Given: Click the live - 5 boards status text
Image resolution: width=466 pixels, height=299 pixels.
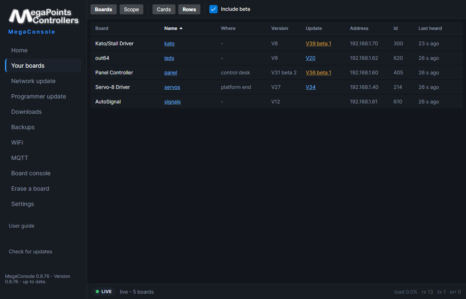Looking at the screenshot, I should [137, 292].
